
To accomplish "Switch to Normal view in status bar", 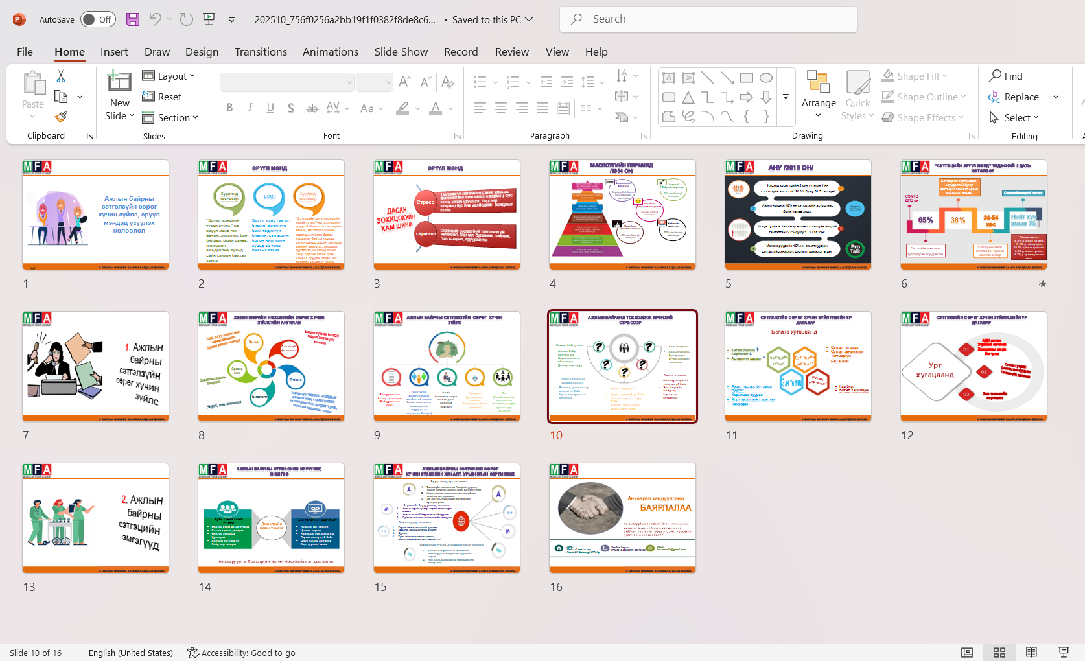I will [x=967, y=653].
